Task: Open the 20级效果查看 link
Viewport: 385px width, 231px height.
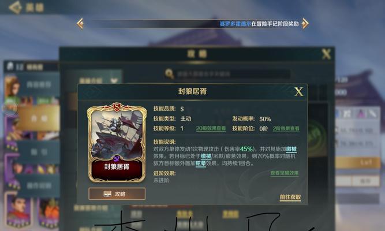Action: (211, 129)
